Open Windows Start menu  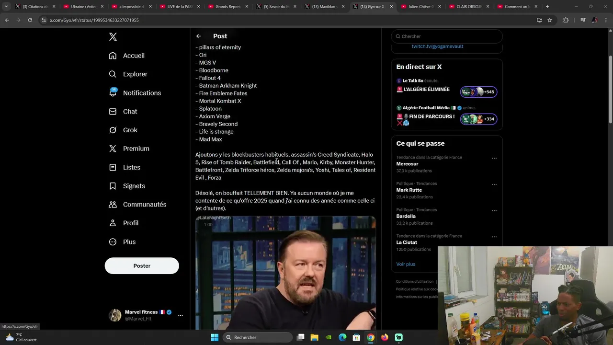tap(215, 337)
